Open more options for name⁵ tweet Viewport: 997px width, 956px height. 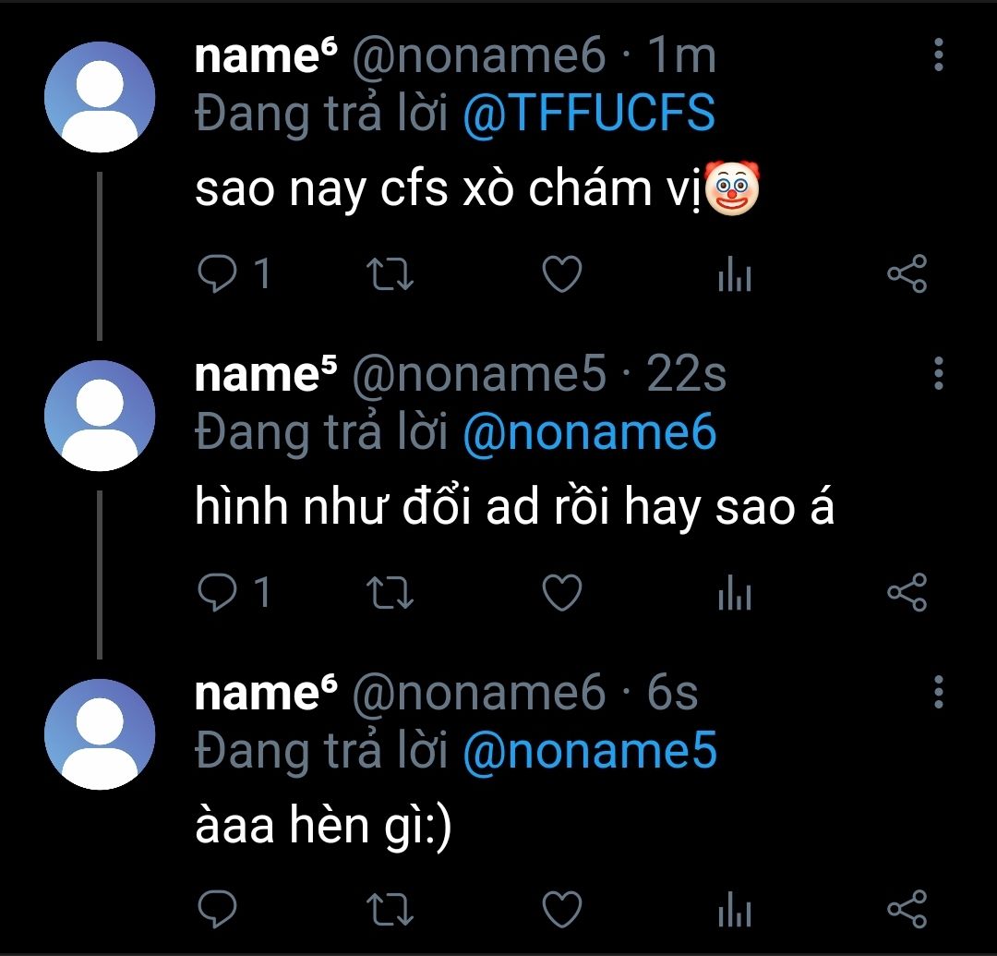click(x=938, y=373)
